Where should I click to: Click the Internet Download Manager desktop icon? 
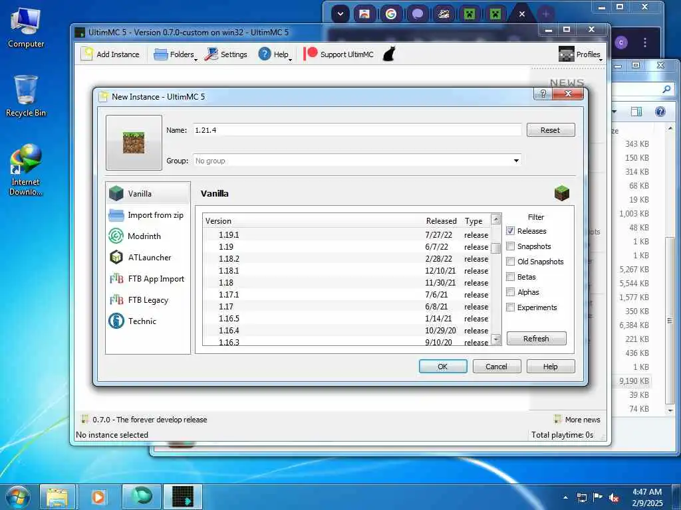pyautogui.click(x=26, y=171)
